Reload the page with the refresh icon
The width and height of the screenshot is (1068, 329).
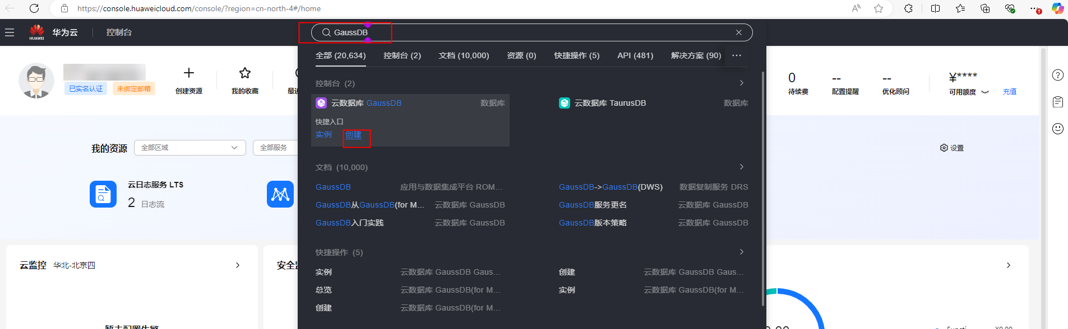coord(34,8)
